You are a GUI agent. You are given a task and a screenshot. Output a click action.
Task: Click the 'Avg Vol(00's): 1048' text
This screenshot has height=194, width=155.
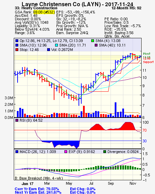(32, 22)
